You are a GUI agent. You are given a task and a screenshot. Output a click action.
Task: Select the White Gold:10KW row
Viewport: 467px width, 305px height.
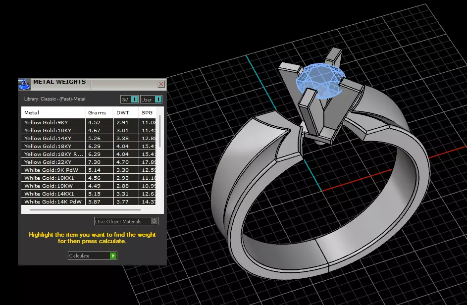[89, 186]
